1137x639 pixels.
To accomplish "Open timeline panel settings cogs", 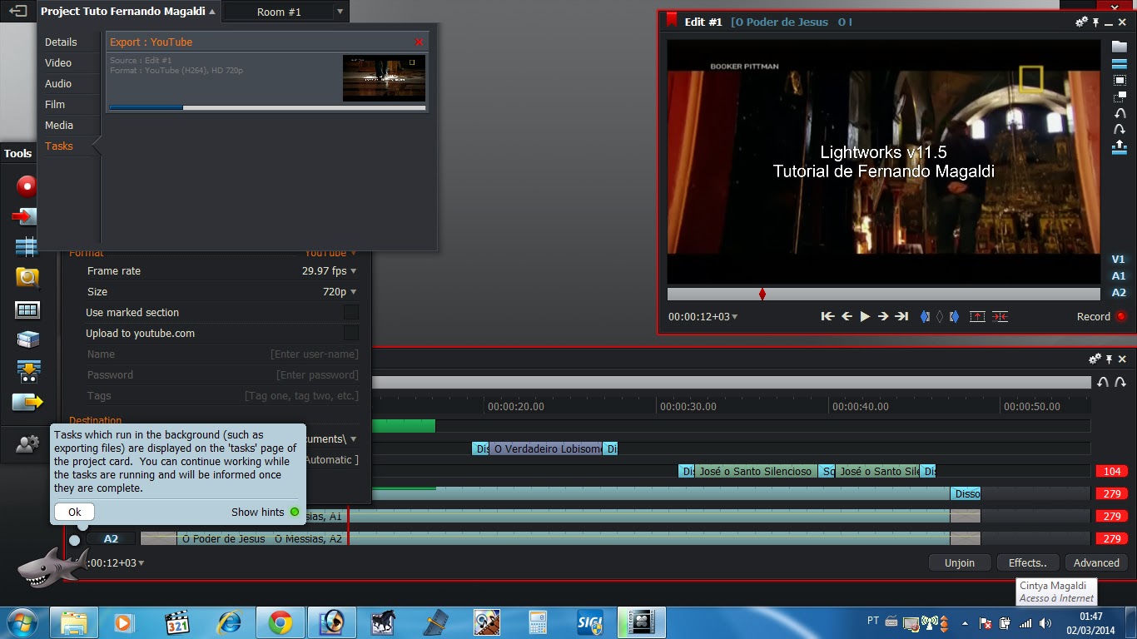I will coord(1095,359).
